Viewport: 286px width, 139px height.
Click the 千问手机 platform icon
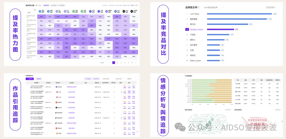click(99, 11)
